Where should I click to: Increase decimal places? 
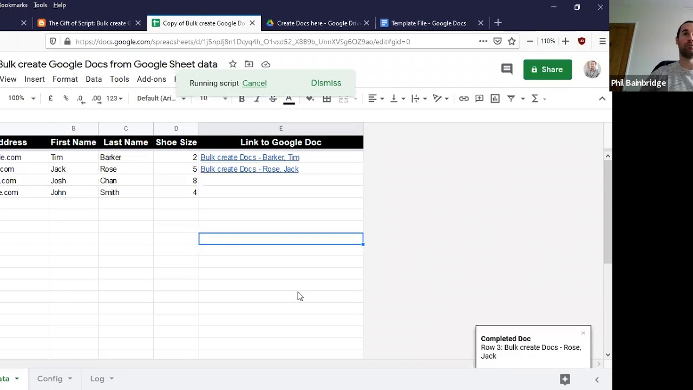click(x=96, y=99)
